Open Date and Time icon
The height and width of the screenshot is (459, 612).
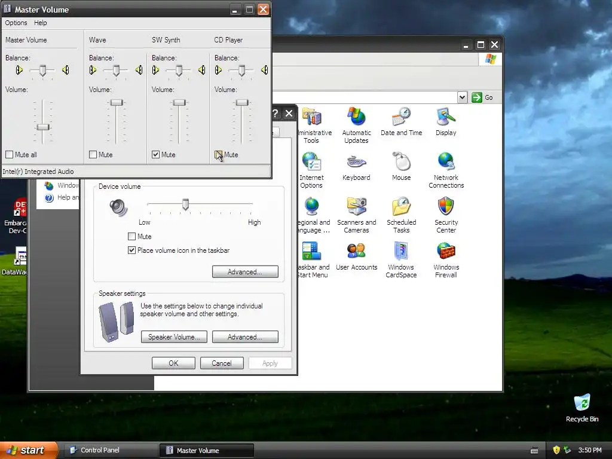(x=401, y=117)
